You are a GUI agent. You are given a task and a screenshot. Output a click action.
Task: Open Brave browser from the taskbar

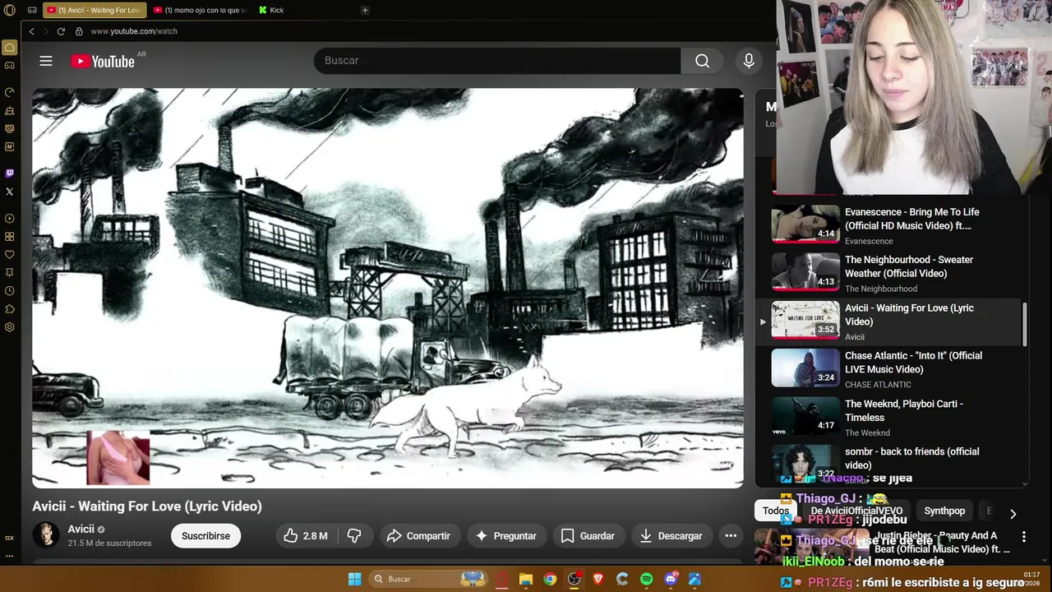pos(598,579)
